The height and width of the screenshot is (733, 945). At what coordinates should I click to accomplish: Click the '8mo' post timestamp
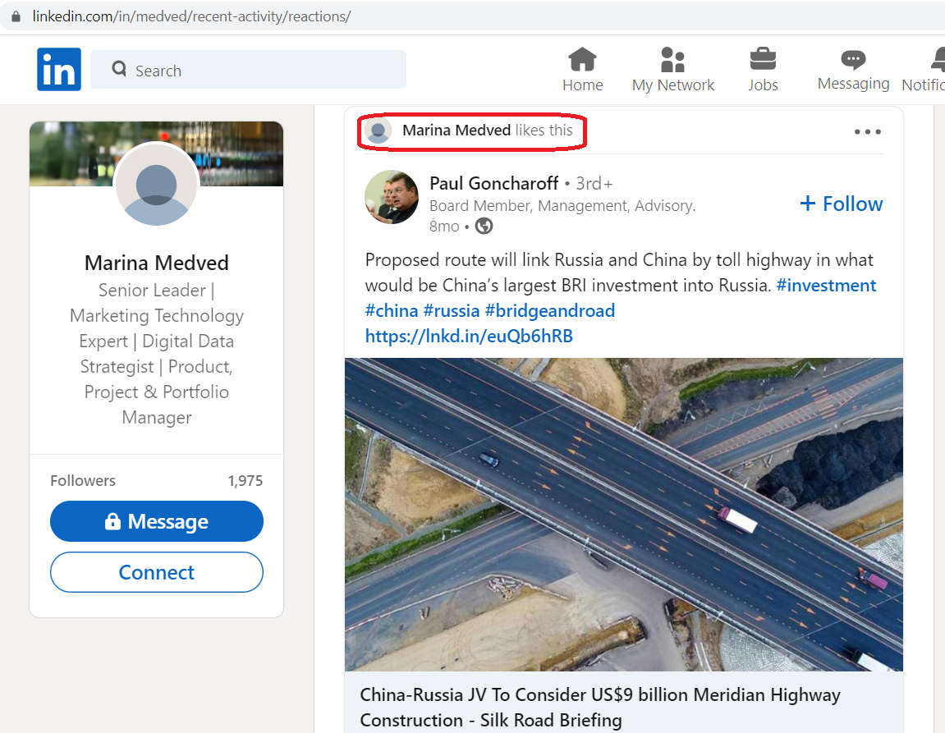click(444, 227)
